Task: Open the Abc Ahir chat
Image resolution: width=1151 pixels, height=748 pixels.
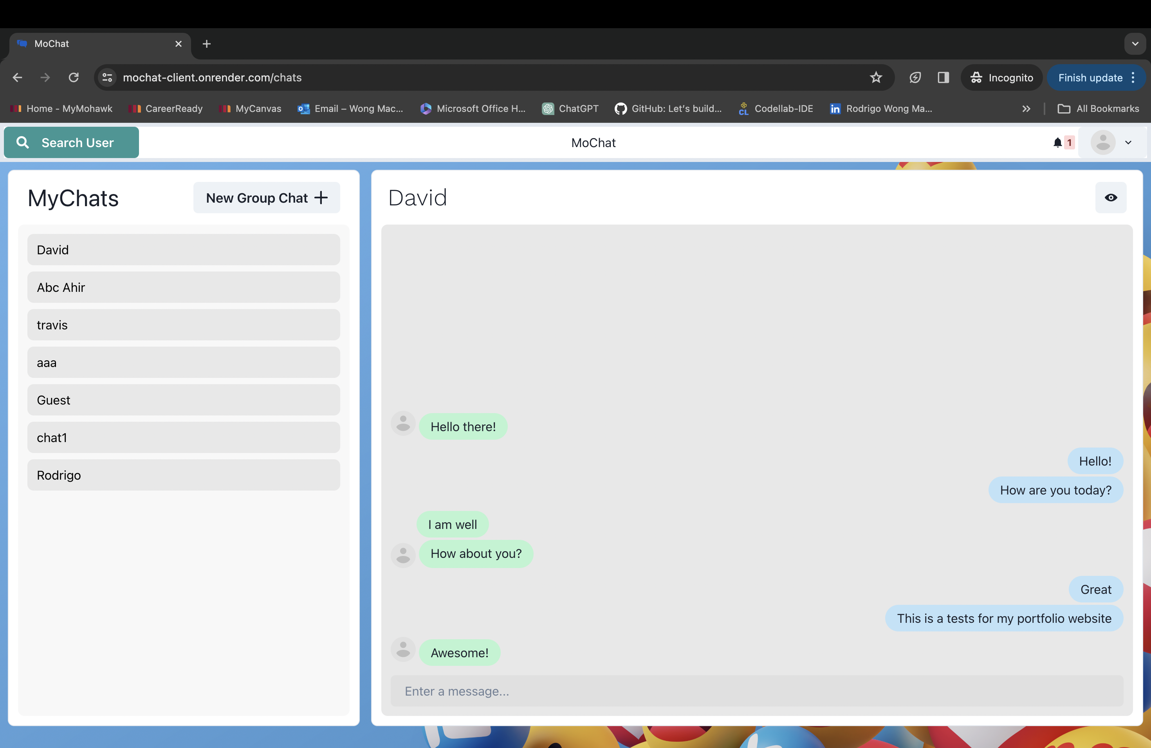Action: point(184,288)
